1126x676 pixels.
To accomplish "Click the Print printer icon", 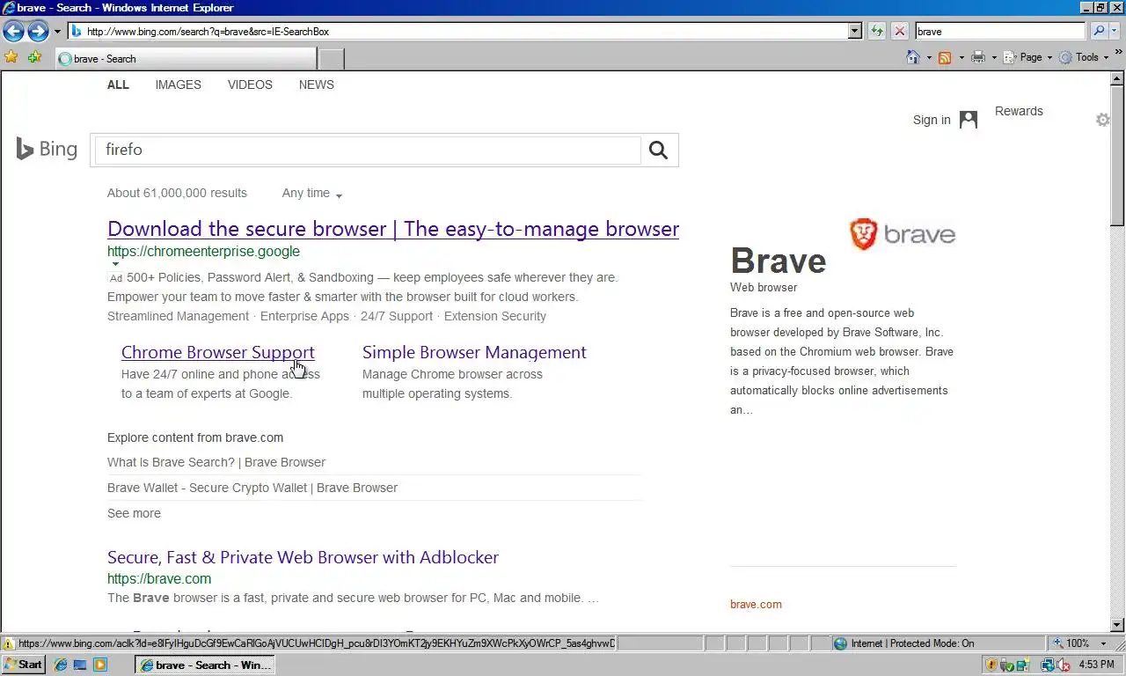I will 977,57.
